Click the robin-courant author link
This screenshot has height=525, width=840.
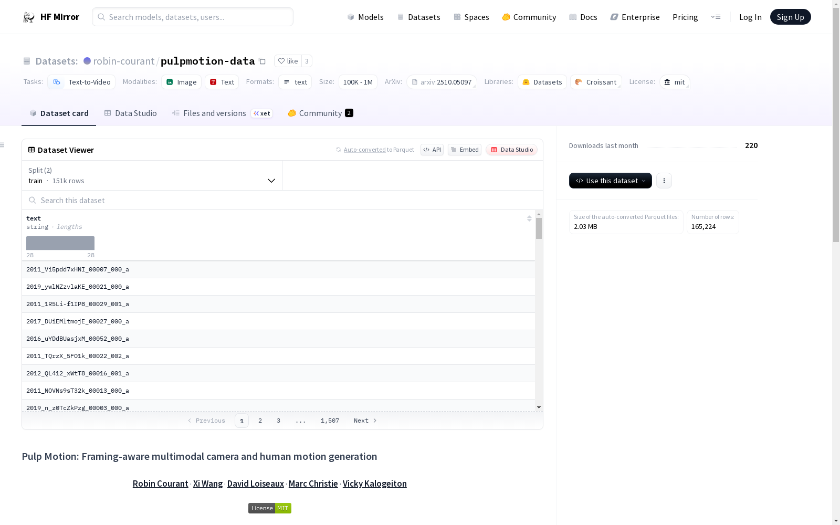(124, 61)
